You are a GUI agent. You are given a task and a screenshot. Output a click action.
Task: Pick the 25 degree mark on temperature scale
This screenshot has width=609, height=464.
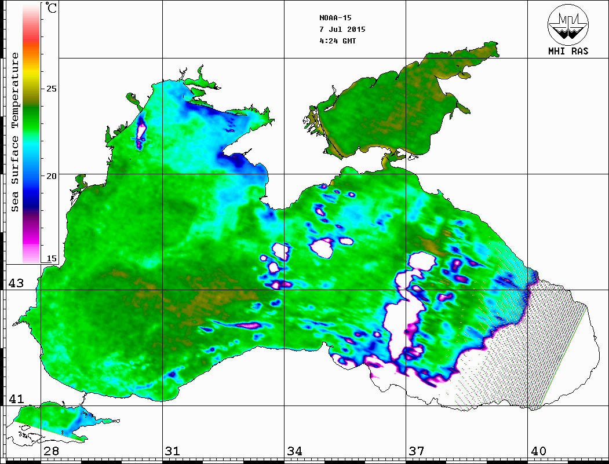(x=51, y=89)
